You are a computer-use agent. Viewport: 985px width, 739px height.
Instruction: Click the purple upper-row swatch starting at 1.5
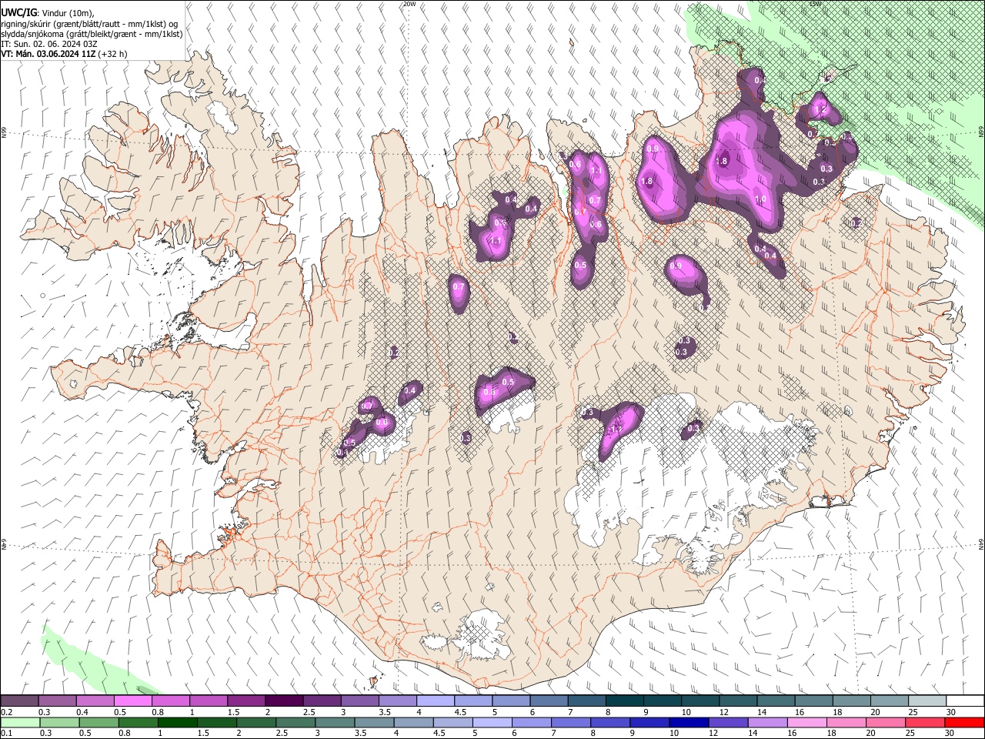click(x=246, y=701)
